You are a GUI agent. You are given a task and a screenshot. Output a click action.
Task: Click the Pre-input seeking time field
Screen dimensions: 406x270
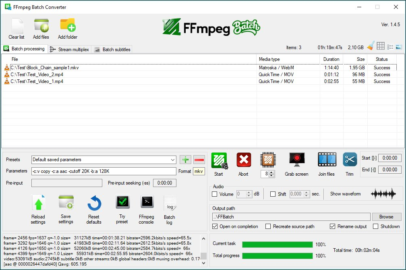coord(165,183)
